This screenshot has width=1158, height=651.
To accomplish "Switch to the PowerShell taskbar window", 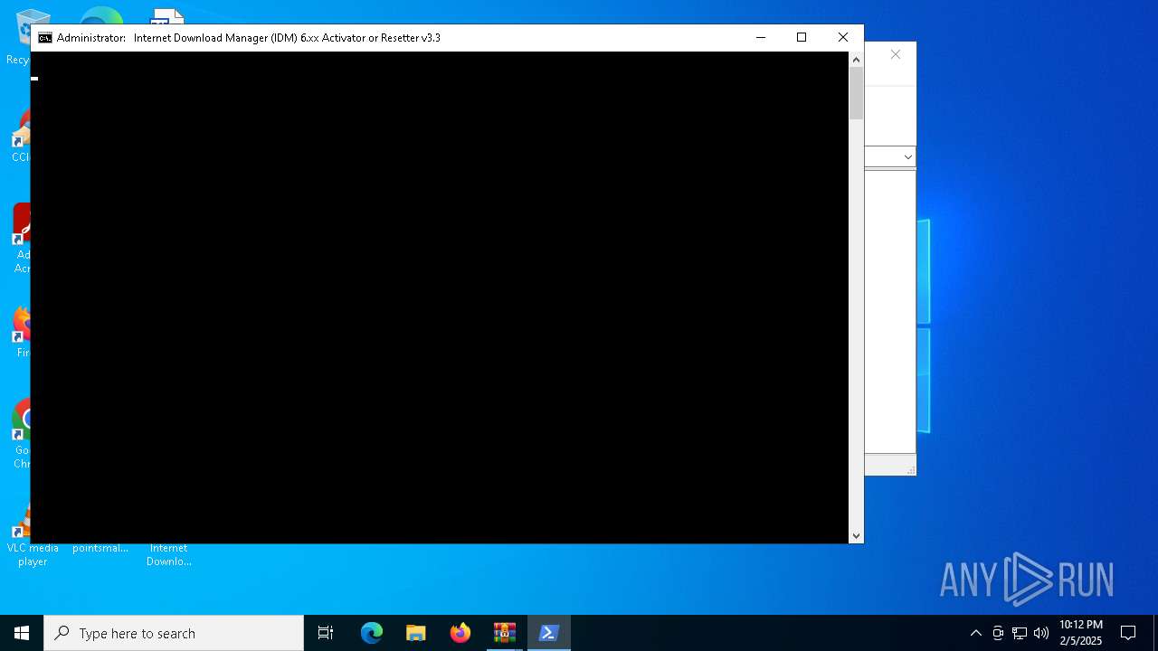I will click(x=548, y=633).
